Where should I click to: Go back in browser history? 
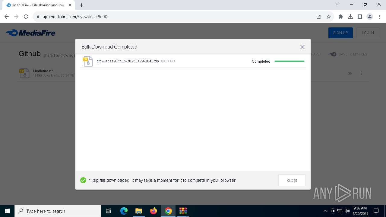point(7,17)
